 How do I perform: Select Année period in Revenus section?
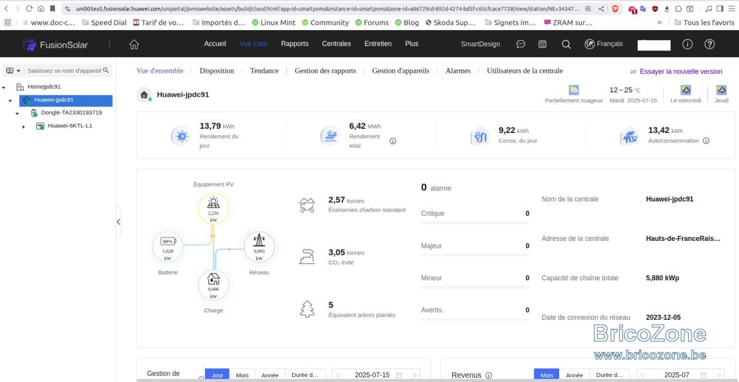coord(575,375)
